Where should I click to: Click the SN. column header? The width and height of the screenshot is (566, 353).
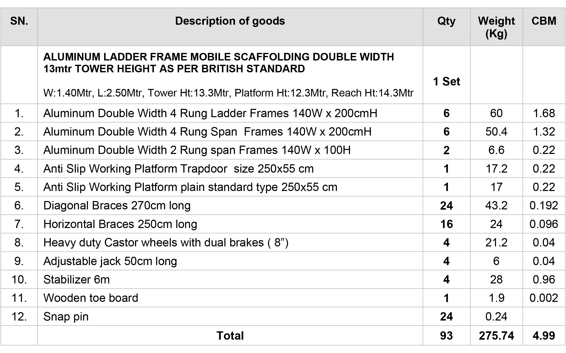click(x=19, y=27)
